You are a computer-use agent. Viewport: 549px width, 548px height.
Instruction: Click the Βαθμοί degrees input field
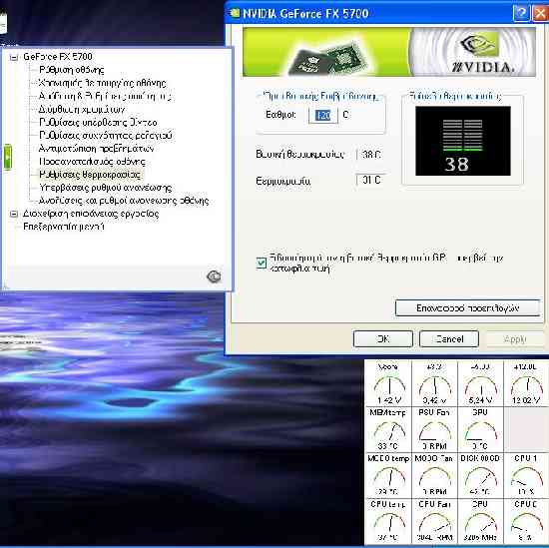tap(323, 115)
